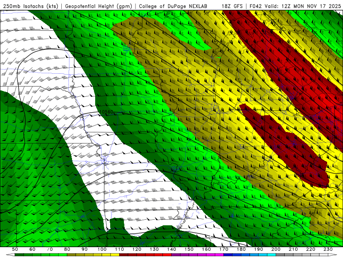Viewport: 343px width, 257px height.
Task: Click the '160' value on the color scale
Action: (206, 249)
